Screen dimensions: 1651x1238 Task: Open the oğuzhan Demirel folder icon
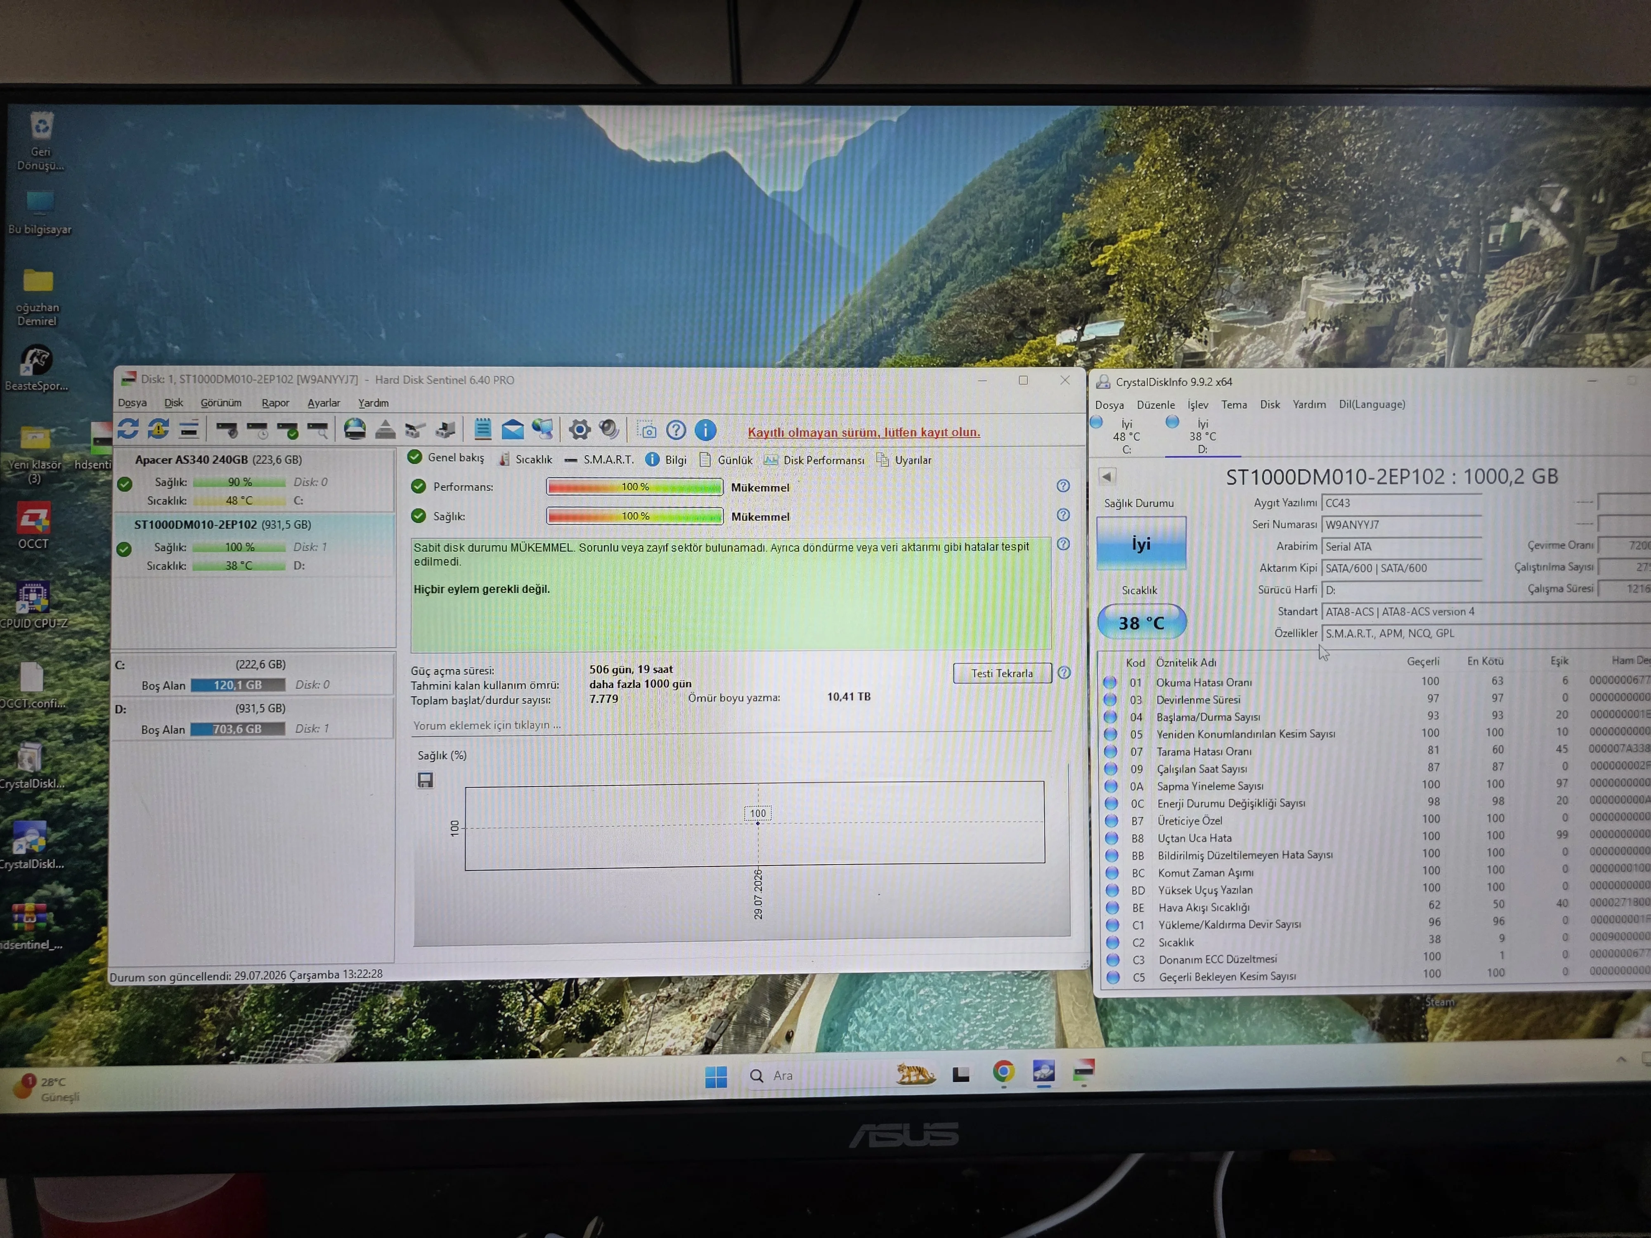[37, 298]
